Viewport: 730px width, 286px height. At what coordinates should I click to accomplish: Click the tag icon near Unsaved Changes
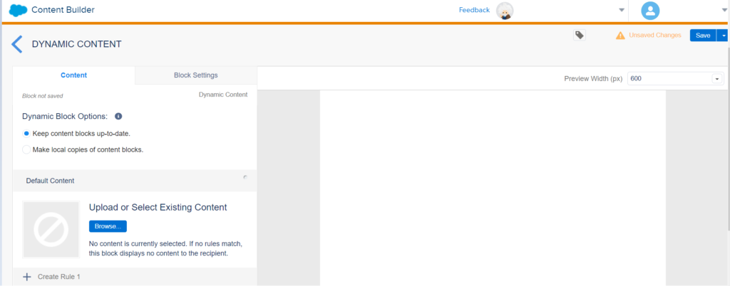click(580, 35)
